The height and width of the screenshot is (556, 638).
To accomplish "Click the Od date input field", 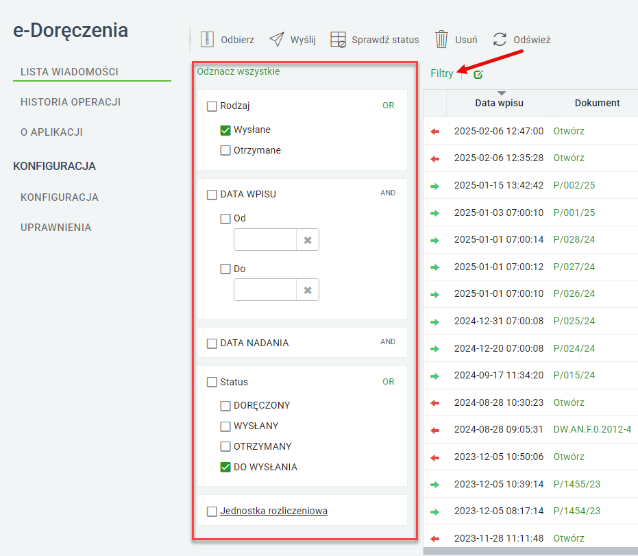I will click(265, 240).
